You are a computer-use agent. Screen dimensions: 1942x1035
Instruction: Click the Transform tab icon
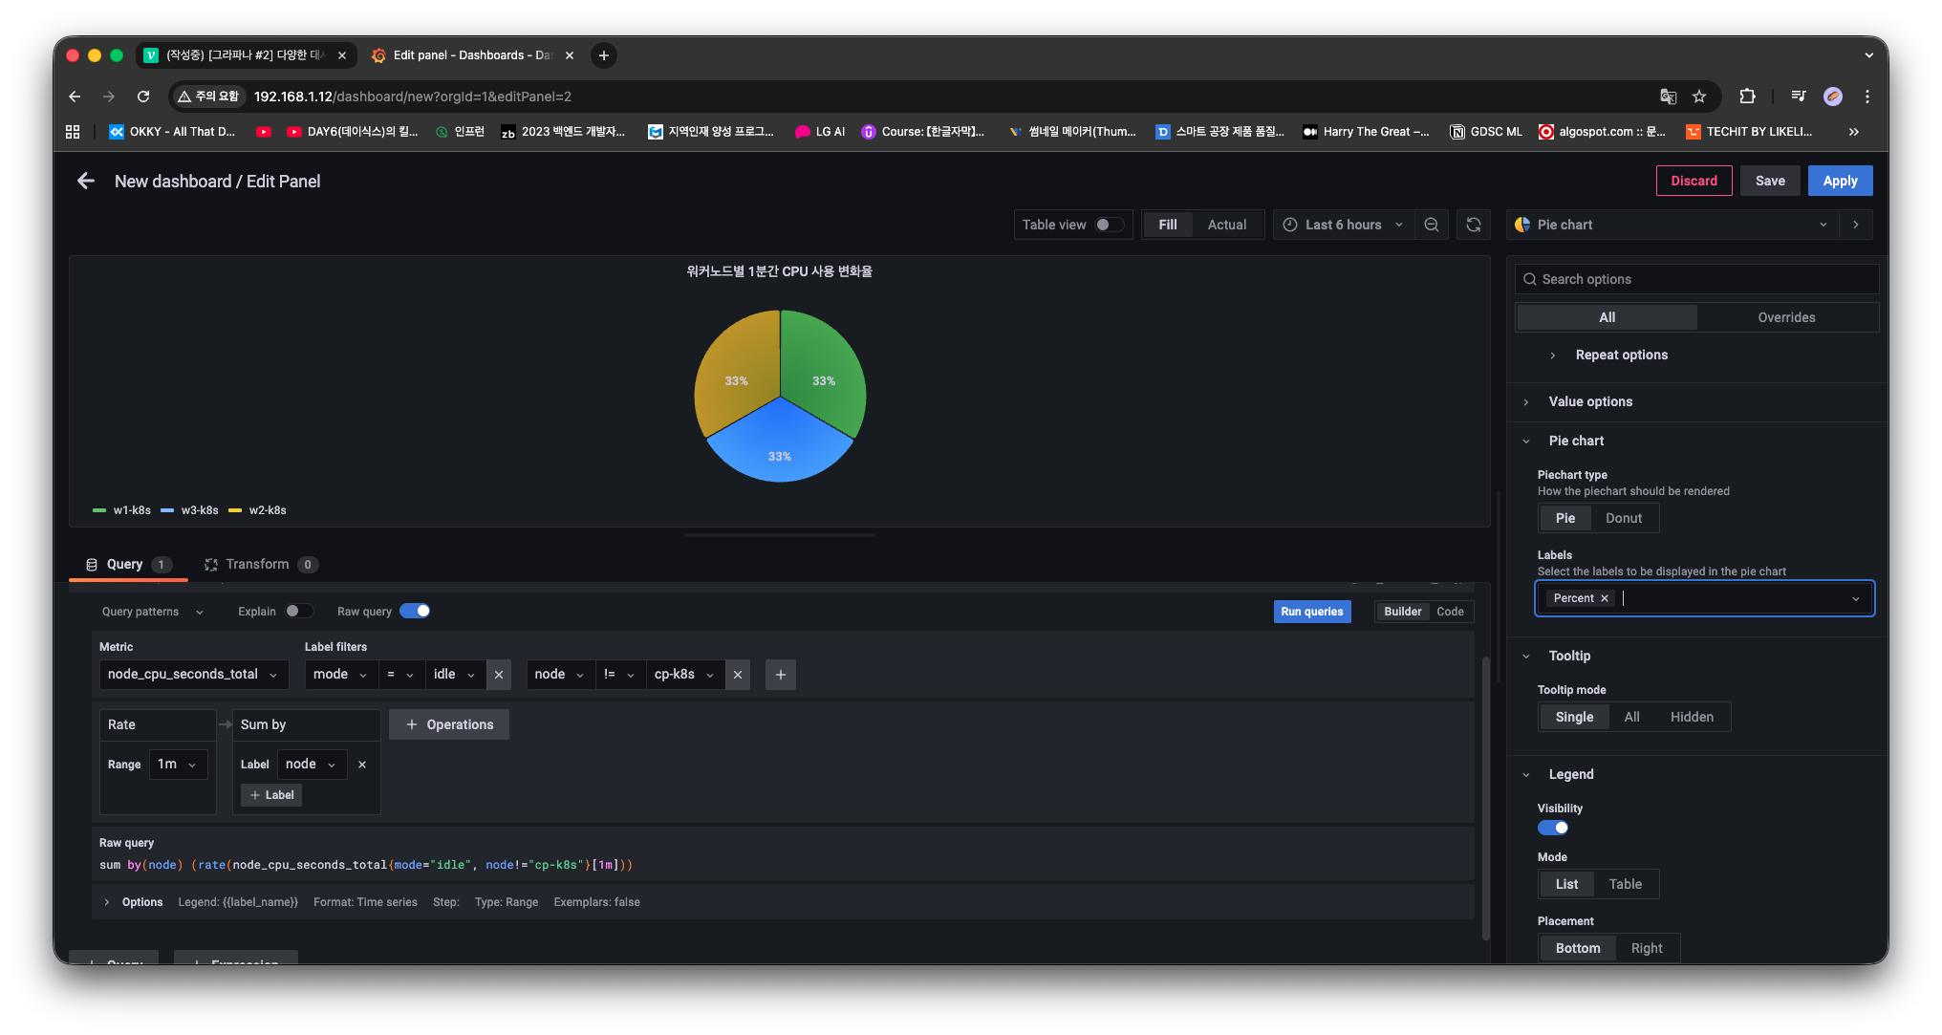point(211,565)
